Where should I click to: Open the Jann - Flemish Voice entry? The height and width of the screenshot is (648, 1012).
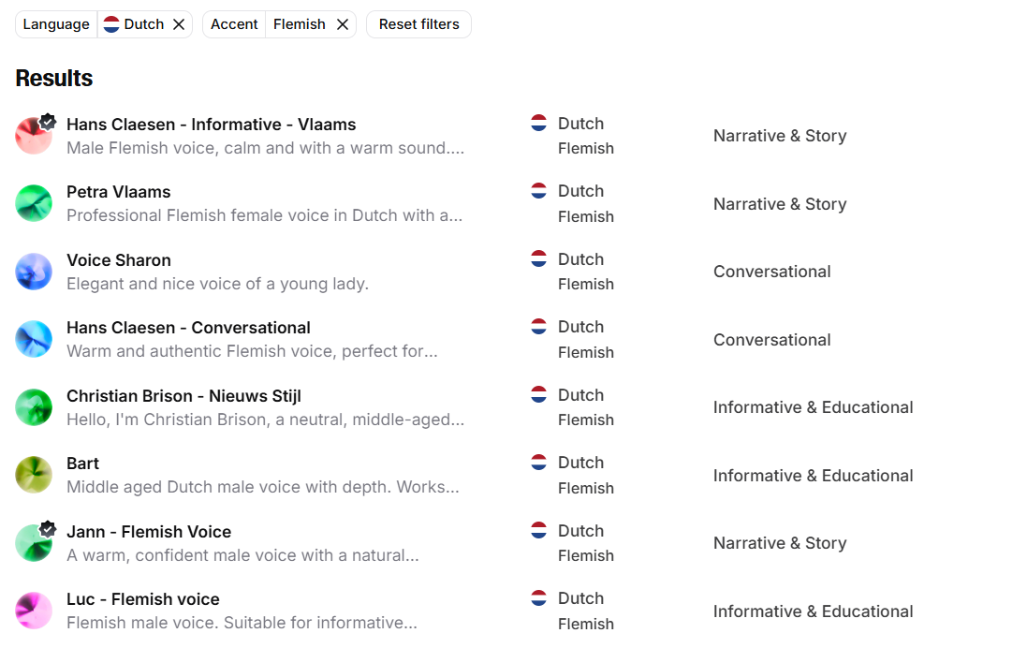pyautogui.click(x=149, y=532)
